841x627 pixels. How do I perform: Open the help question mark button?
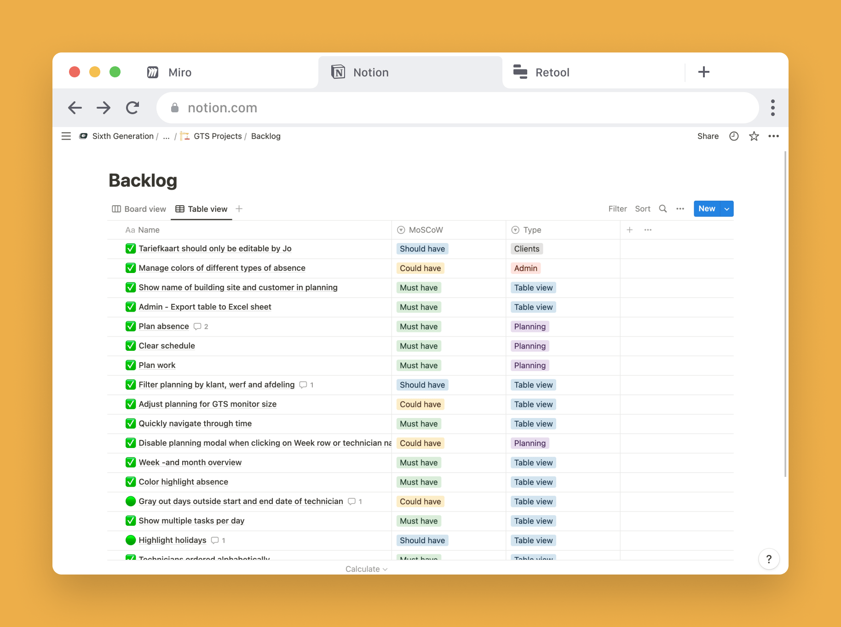768,559
